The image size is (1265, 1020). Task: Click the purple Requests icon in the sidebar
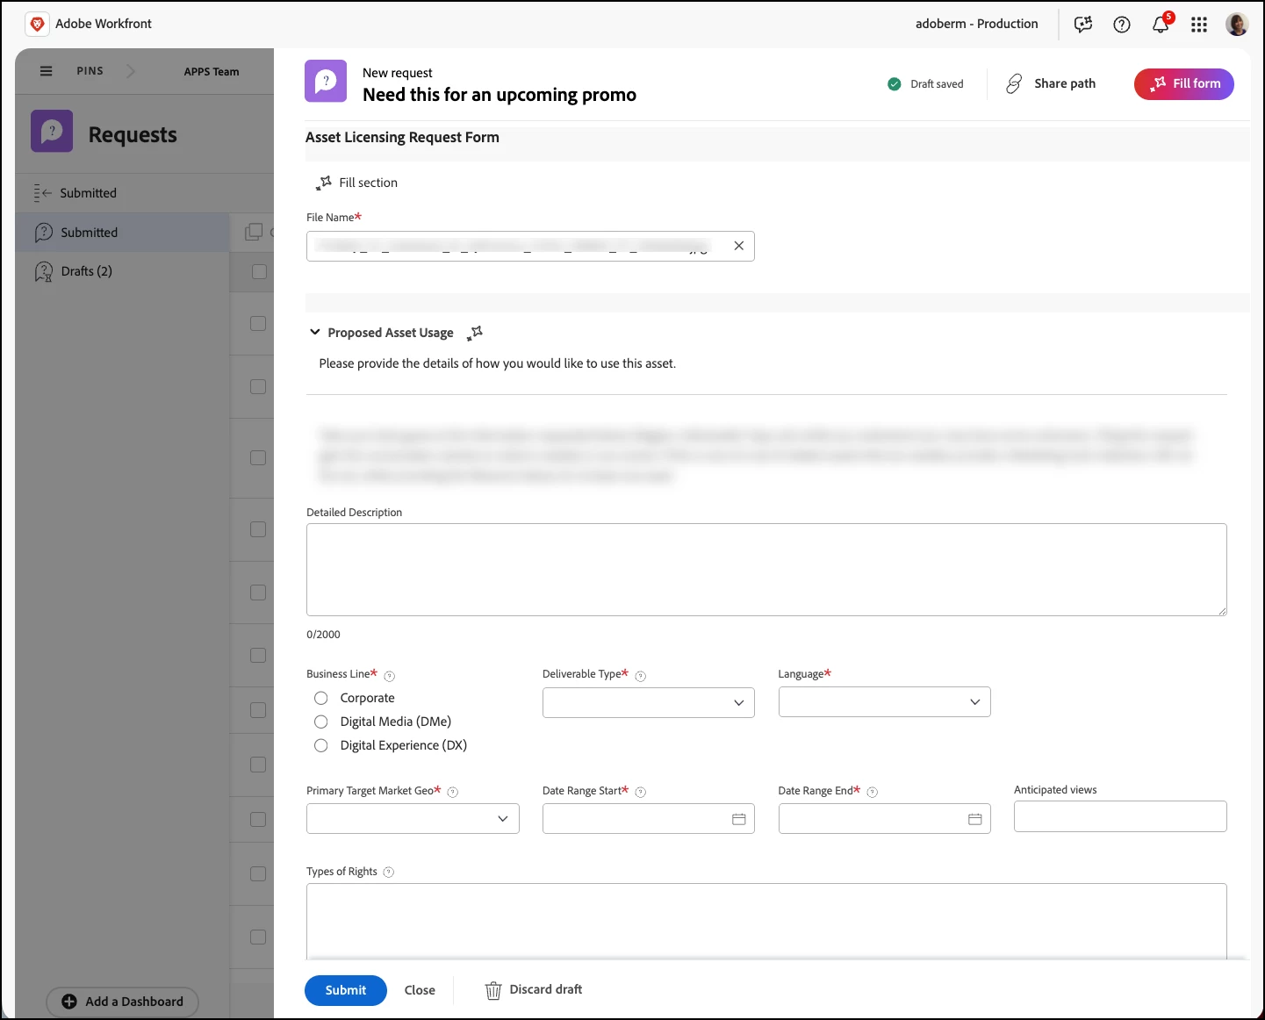(52, 132)
